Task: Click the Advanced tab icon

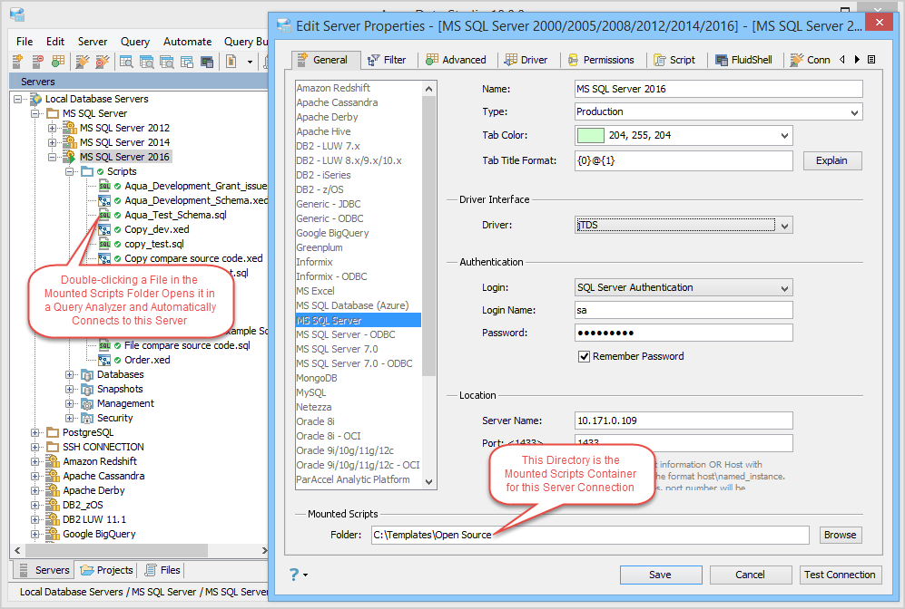Action: 432,59
